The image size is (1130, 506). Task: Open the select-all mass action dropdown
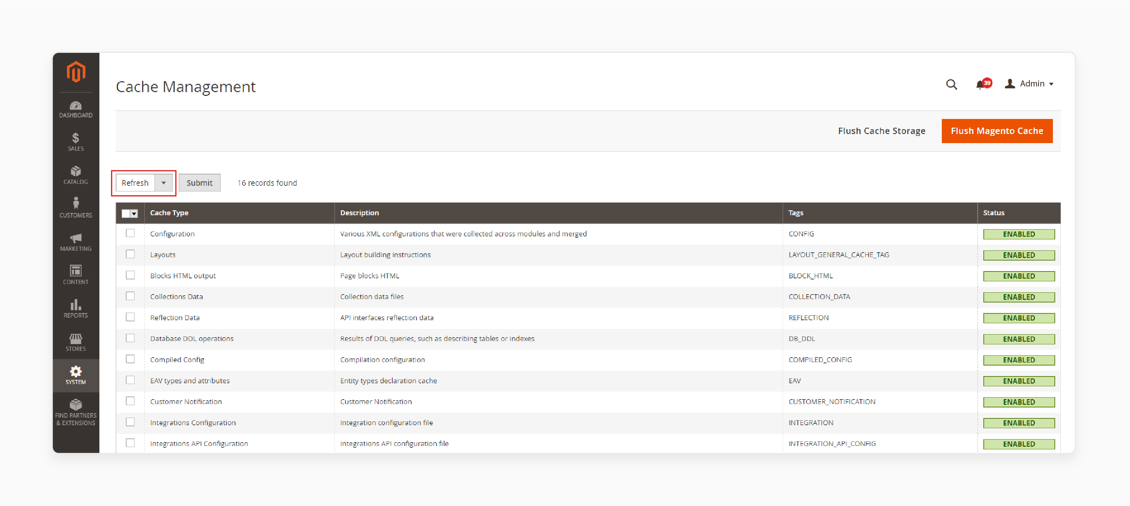[x=134, y=213]
